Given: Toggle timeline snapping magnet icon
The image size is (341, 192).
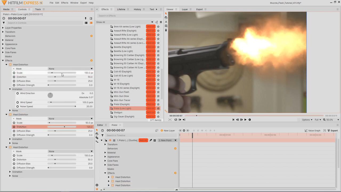Looking at the screenshot, I should [x=97, y=189].
